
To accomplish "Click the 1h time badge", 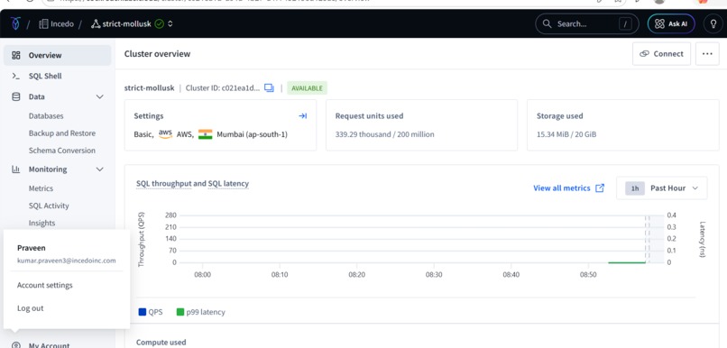I will (635, 188).
